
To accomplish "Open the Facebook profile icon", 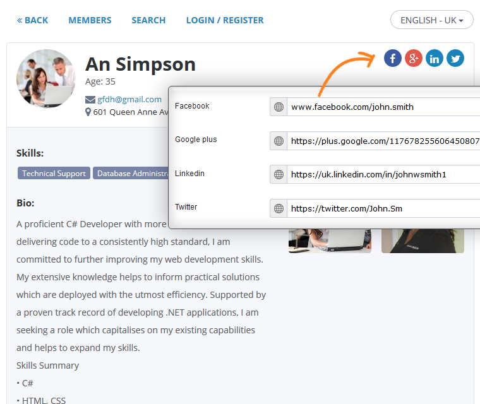I will (393, 58).
